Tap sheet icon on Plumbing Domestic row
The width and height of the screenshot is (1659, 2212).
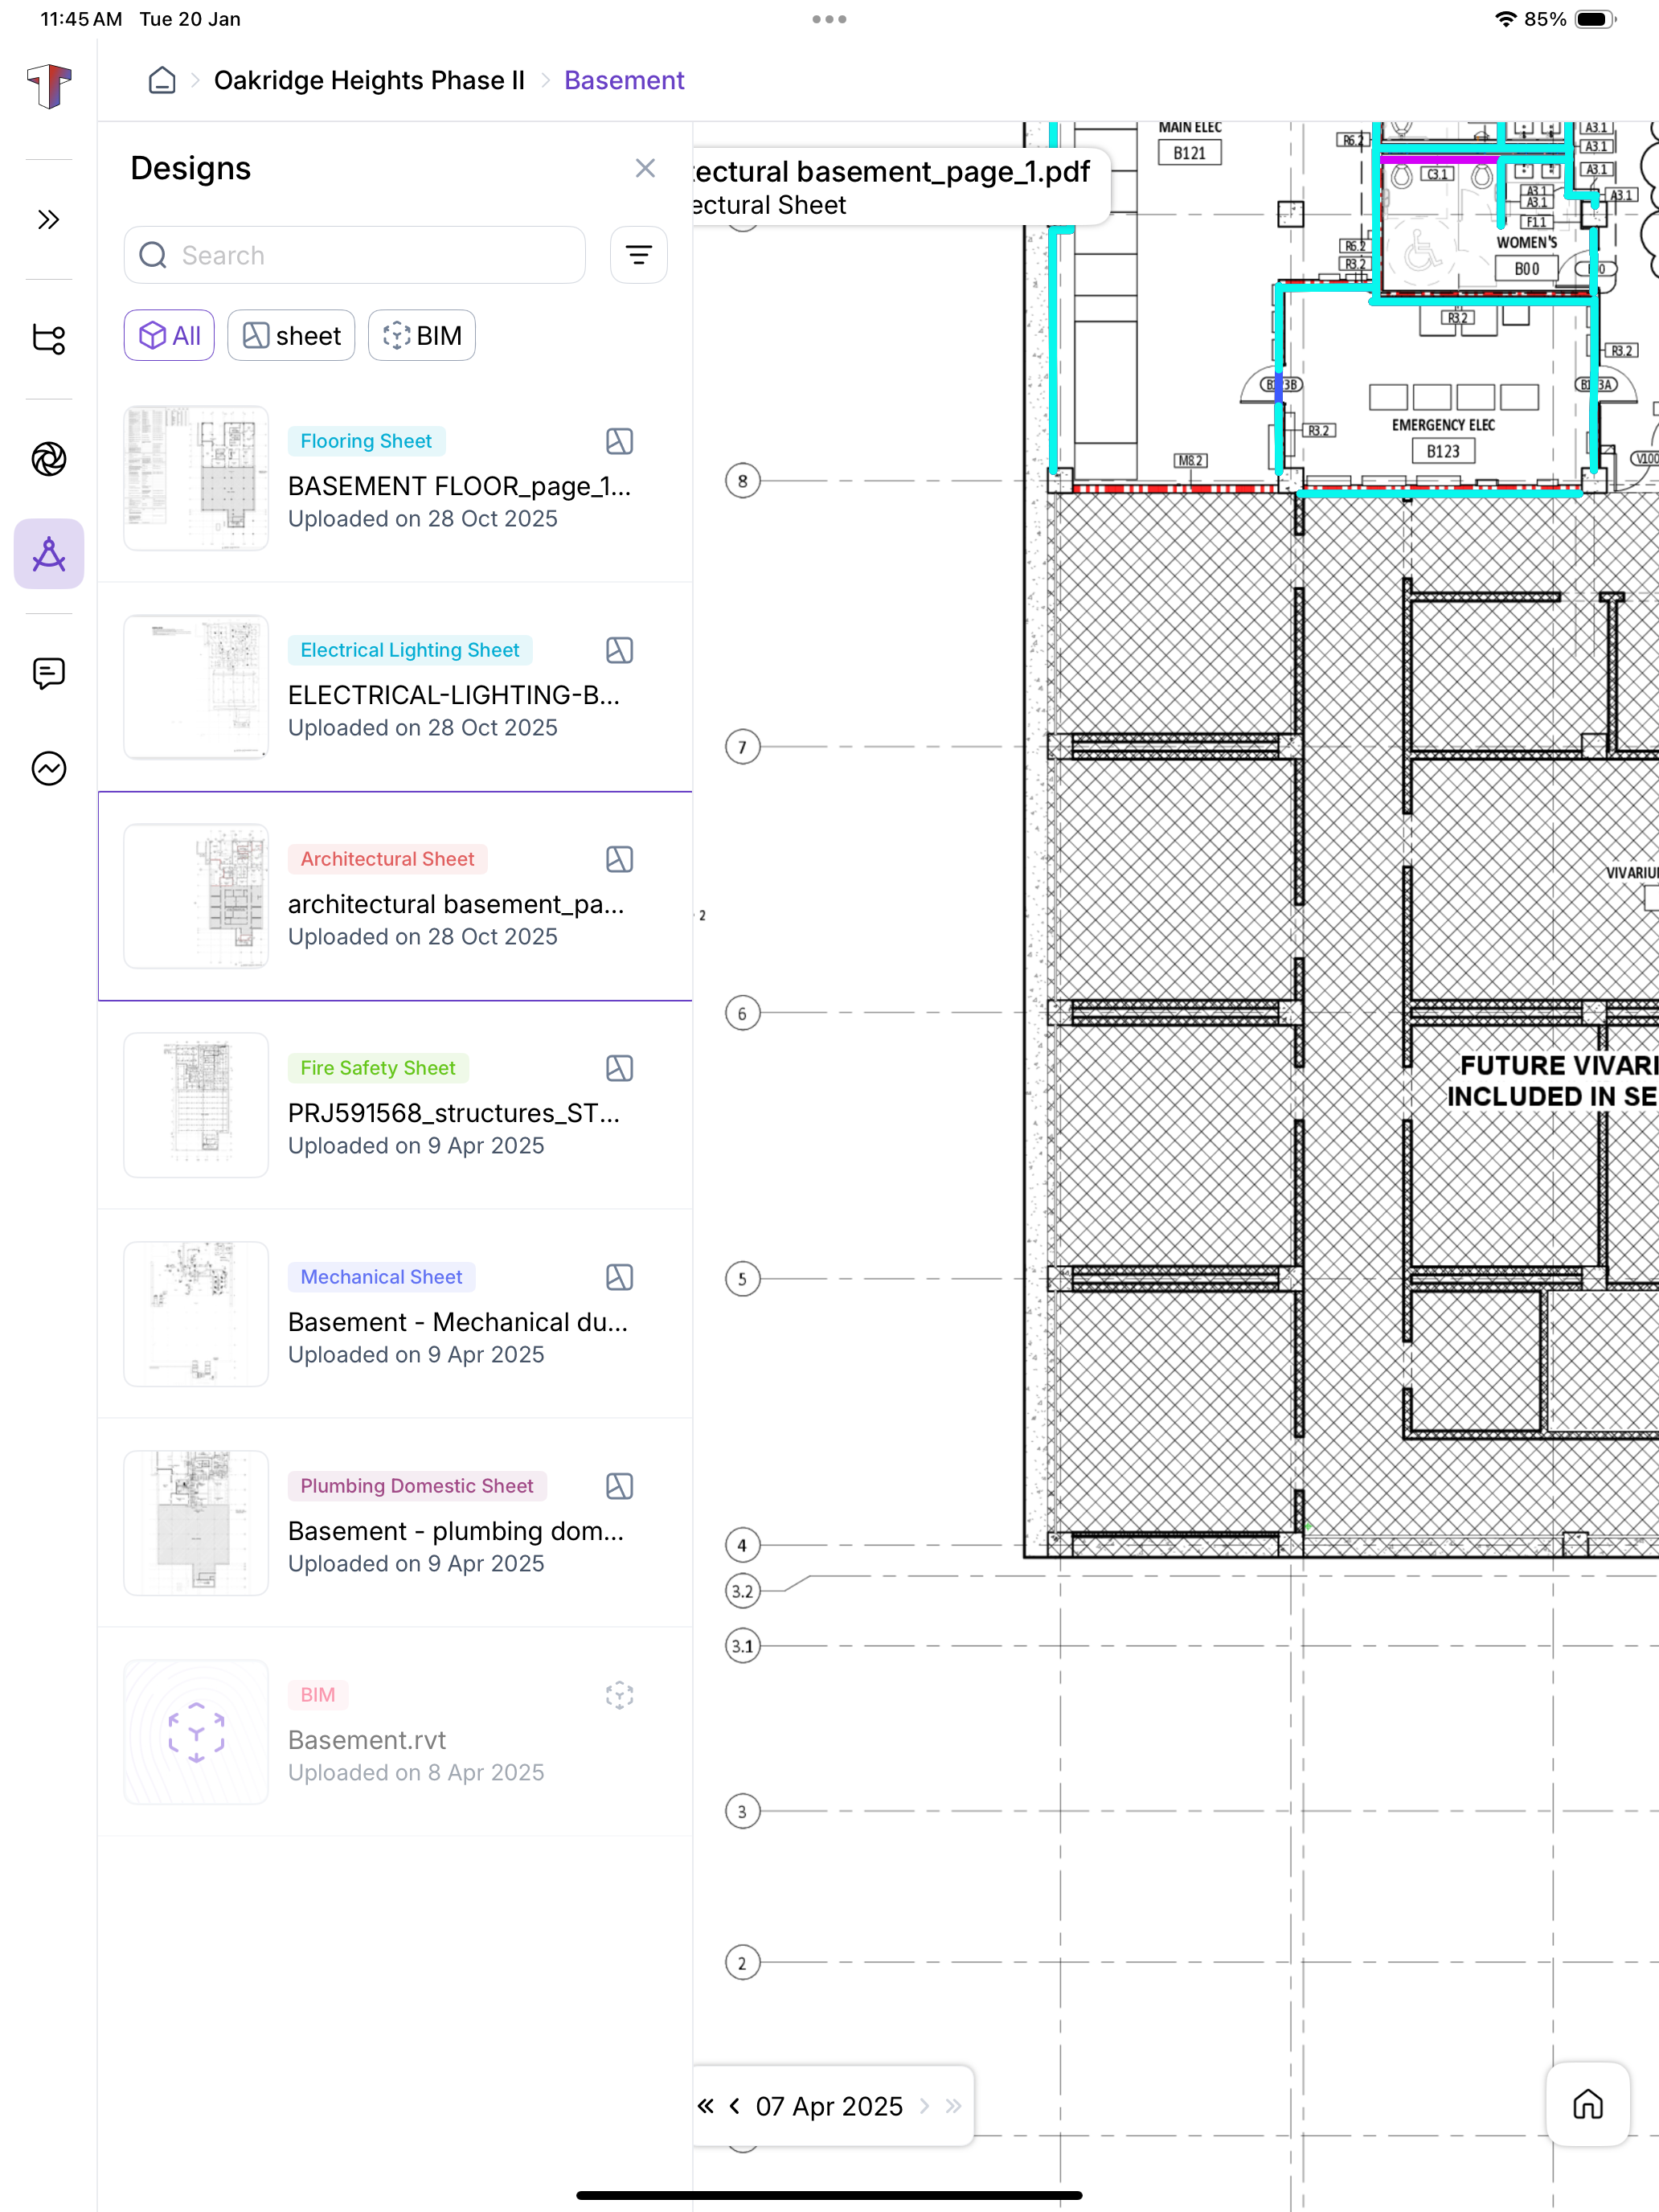(619, 1486)
